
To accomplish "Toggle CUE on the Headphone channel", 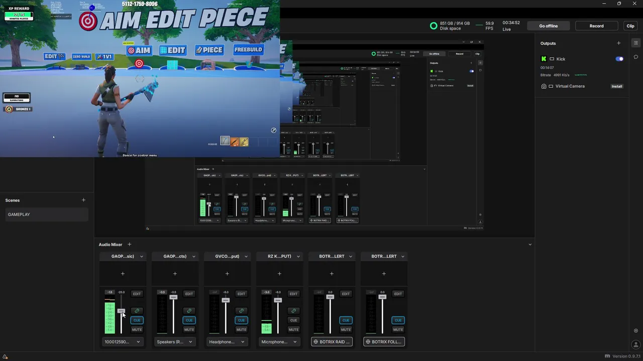I will (x=241, y=320).
